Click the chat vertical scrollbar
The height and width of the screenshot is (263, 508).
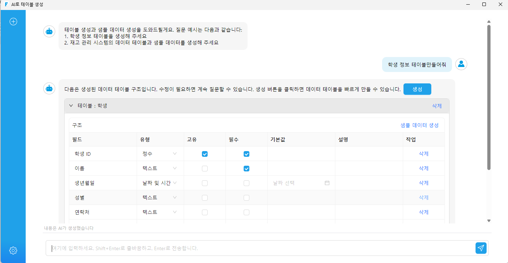(489, 97)
